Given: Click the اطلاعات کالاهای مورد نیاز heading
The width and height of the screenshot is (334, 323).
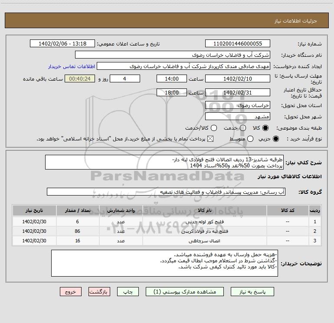Looking at the screenshot, I should click(x=289, y=176).
